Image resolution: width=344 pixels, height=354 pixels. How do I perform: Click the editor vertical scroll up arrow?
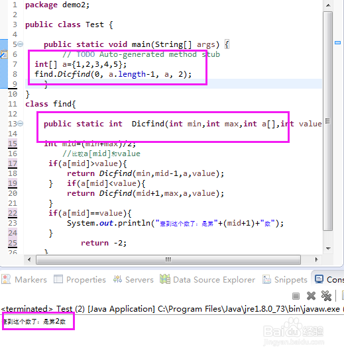pyautogui.click(x=328, y=5)
